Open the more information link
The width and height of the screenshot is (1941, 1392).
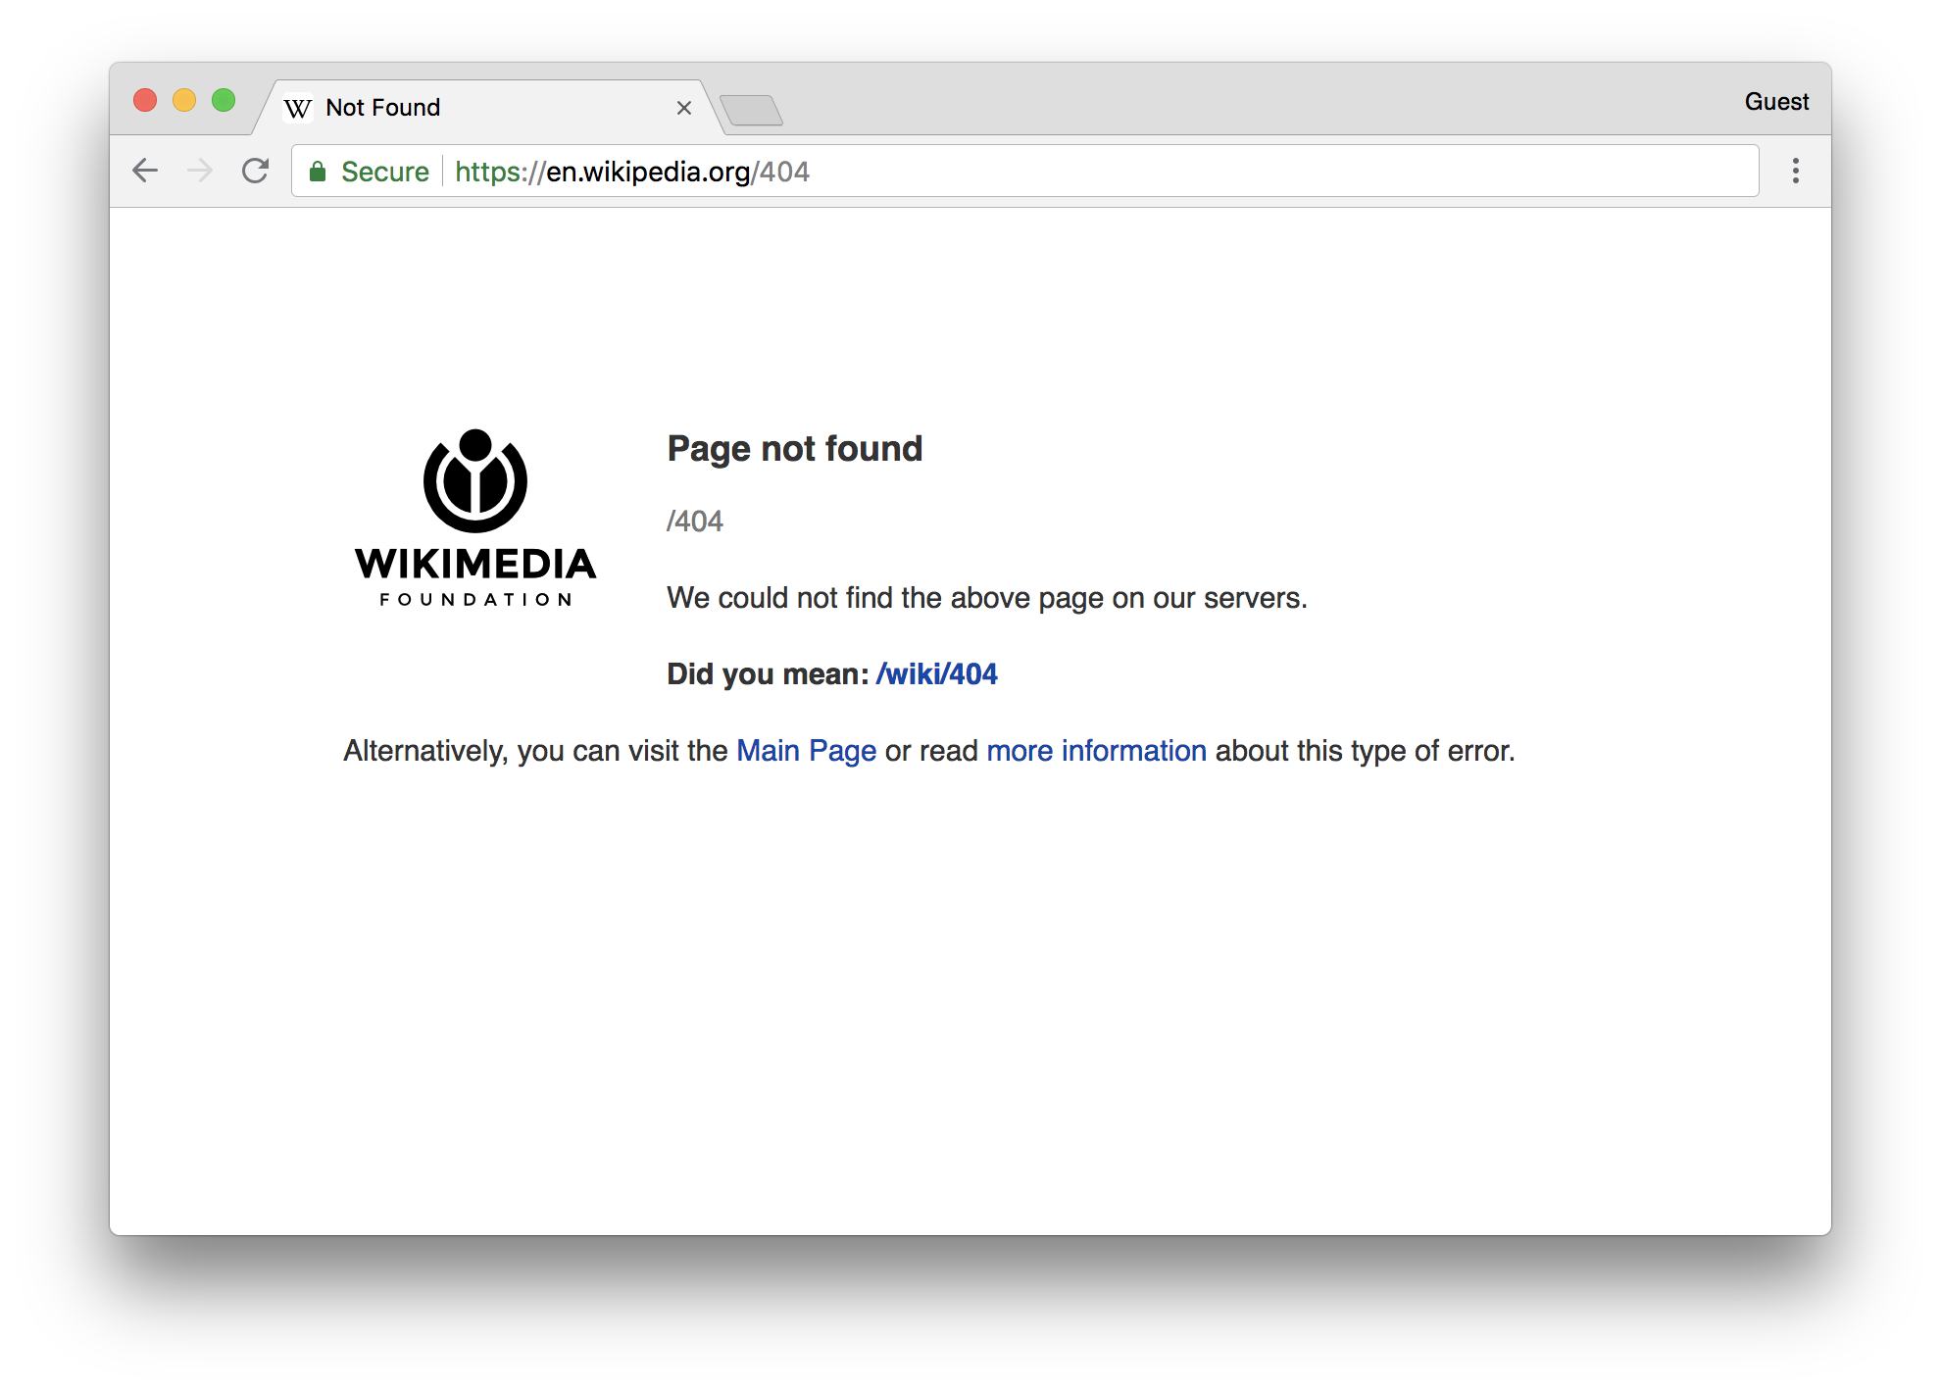coord(1096,751)
